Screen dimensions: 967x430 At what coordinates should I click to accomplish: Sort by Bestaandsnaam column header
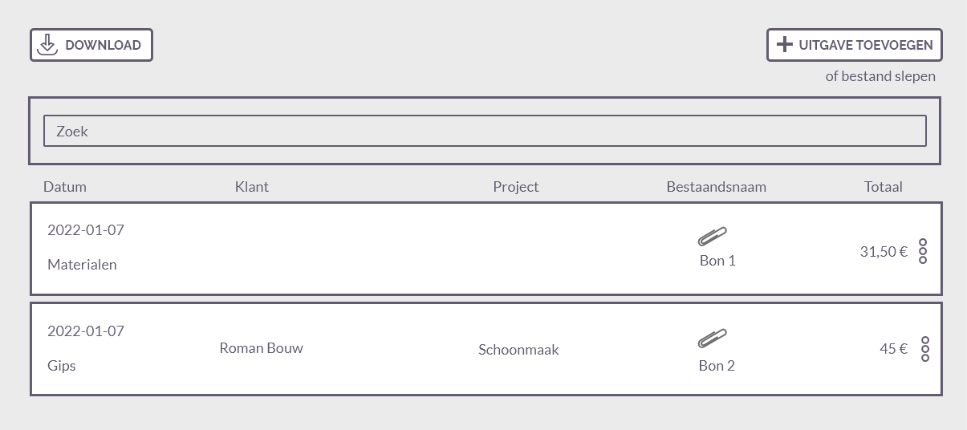coord(717,187)
